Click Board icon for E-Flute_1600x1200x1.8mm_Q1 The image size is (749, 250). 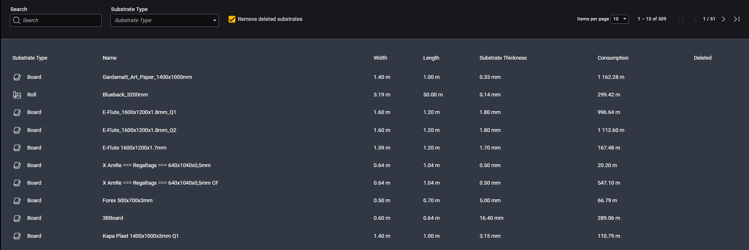(17, 112)
